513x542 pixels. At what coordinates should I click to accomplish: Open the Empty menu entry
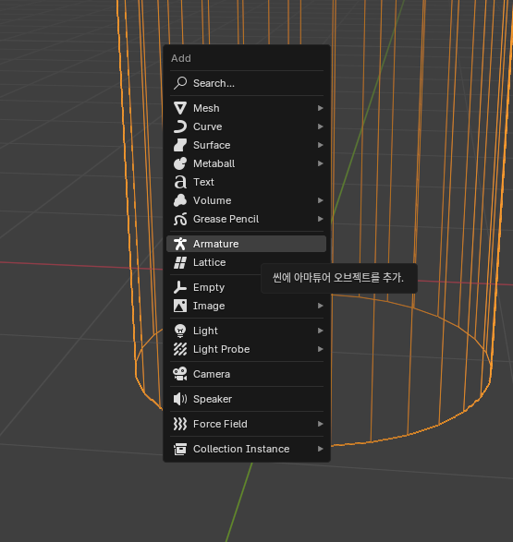[x=246, y=287]
